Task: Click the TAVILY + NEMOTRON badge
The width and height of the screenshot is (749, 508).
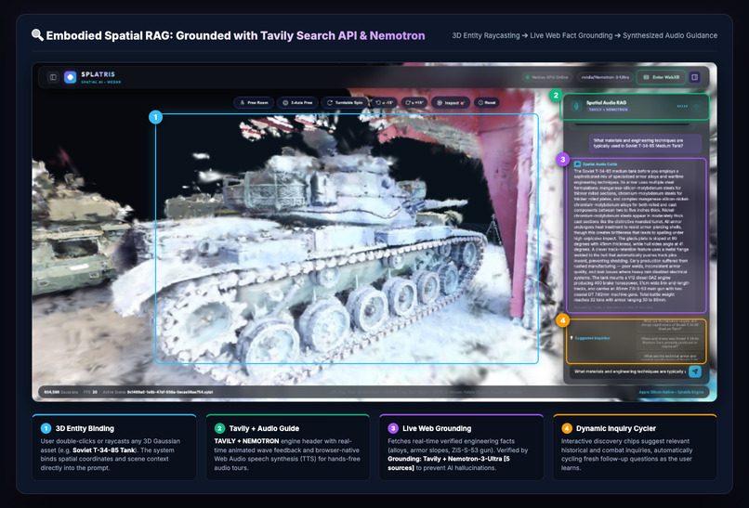Action: [608, 110]
